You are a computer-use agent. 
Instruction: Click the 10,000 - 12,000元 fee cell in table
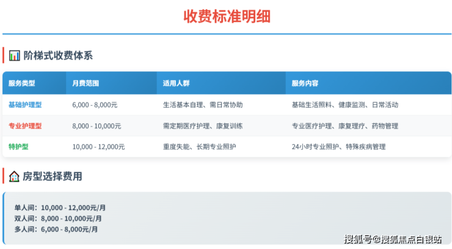coord(98,146)
